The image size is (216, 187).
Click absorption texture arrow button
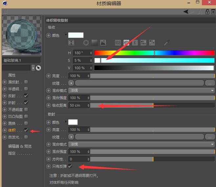(71, 83)
